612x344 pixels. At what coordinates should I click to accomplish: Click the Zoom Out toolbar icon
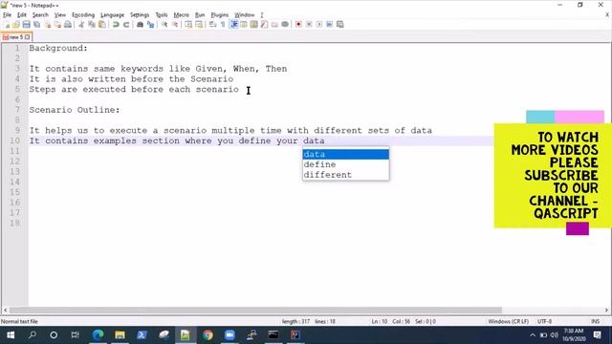click(x=175, y=25)
